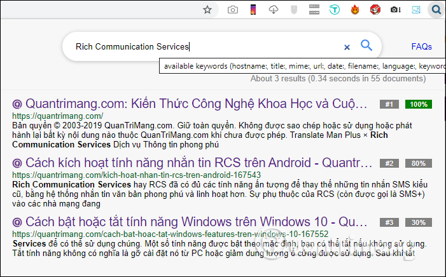The width and height of the screenshot is (446, 277).
Task: Run search with the blue magnifier icon
Action: pyautogui.click(x=366, y=45)
